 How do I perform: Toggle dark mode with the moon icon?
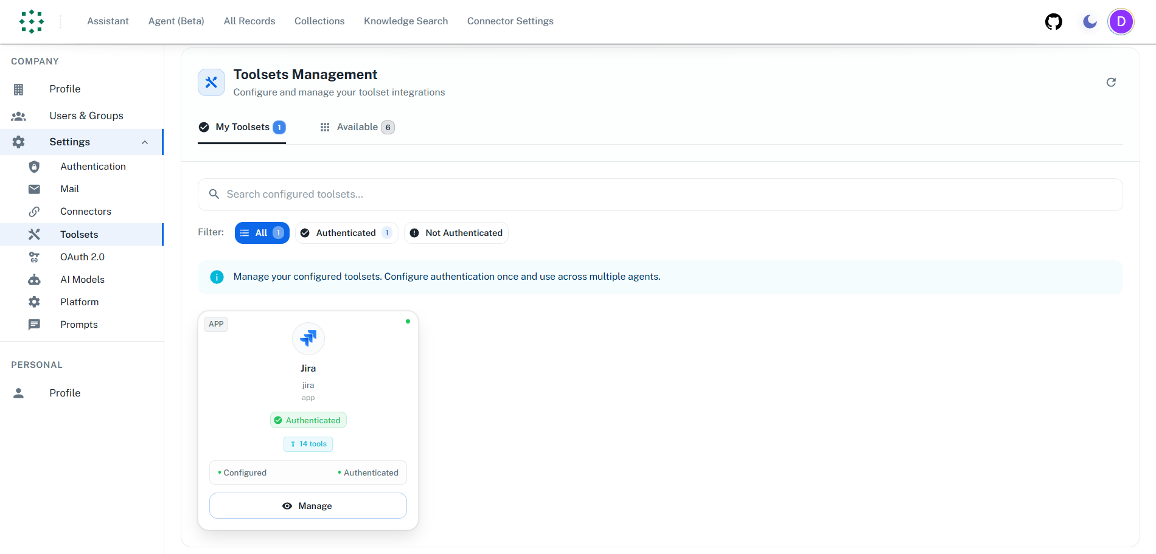coord(1088,21)
